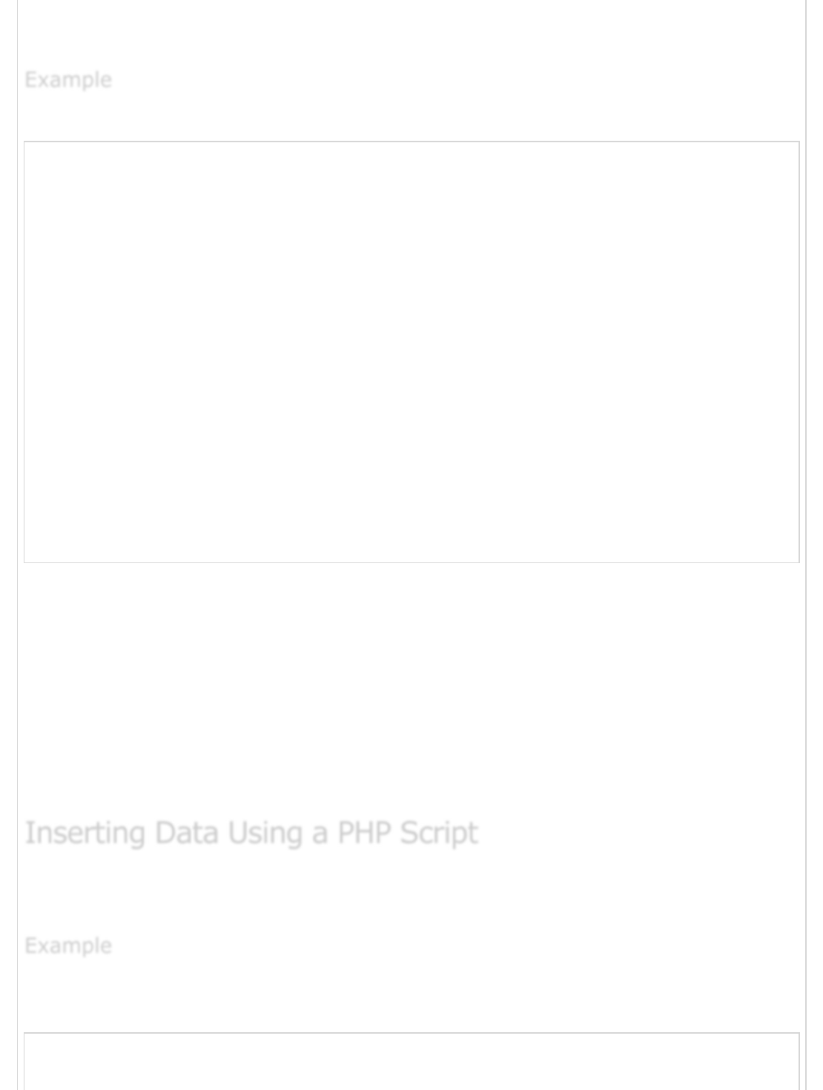
Task: Click inside the large empty example box
Action: click(411, 352)
